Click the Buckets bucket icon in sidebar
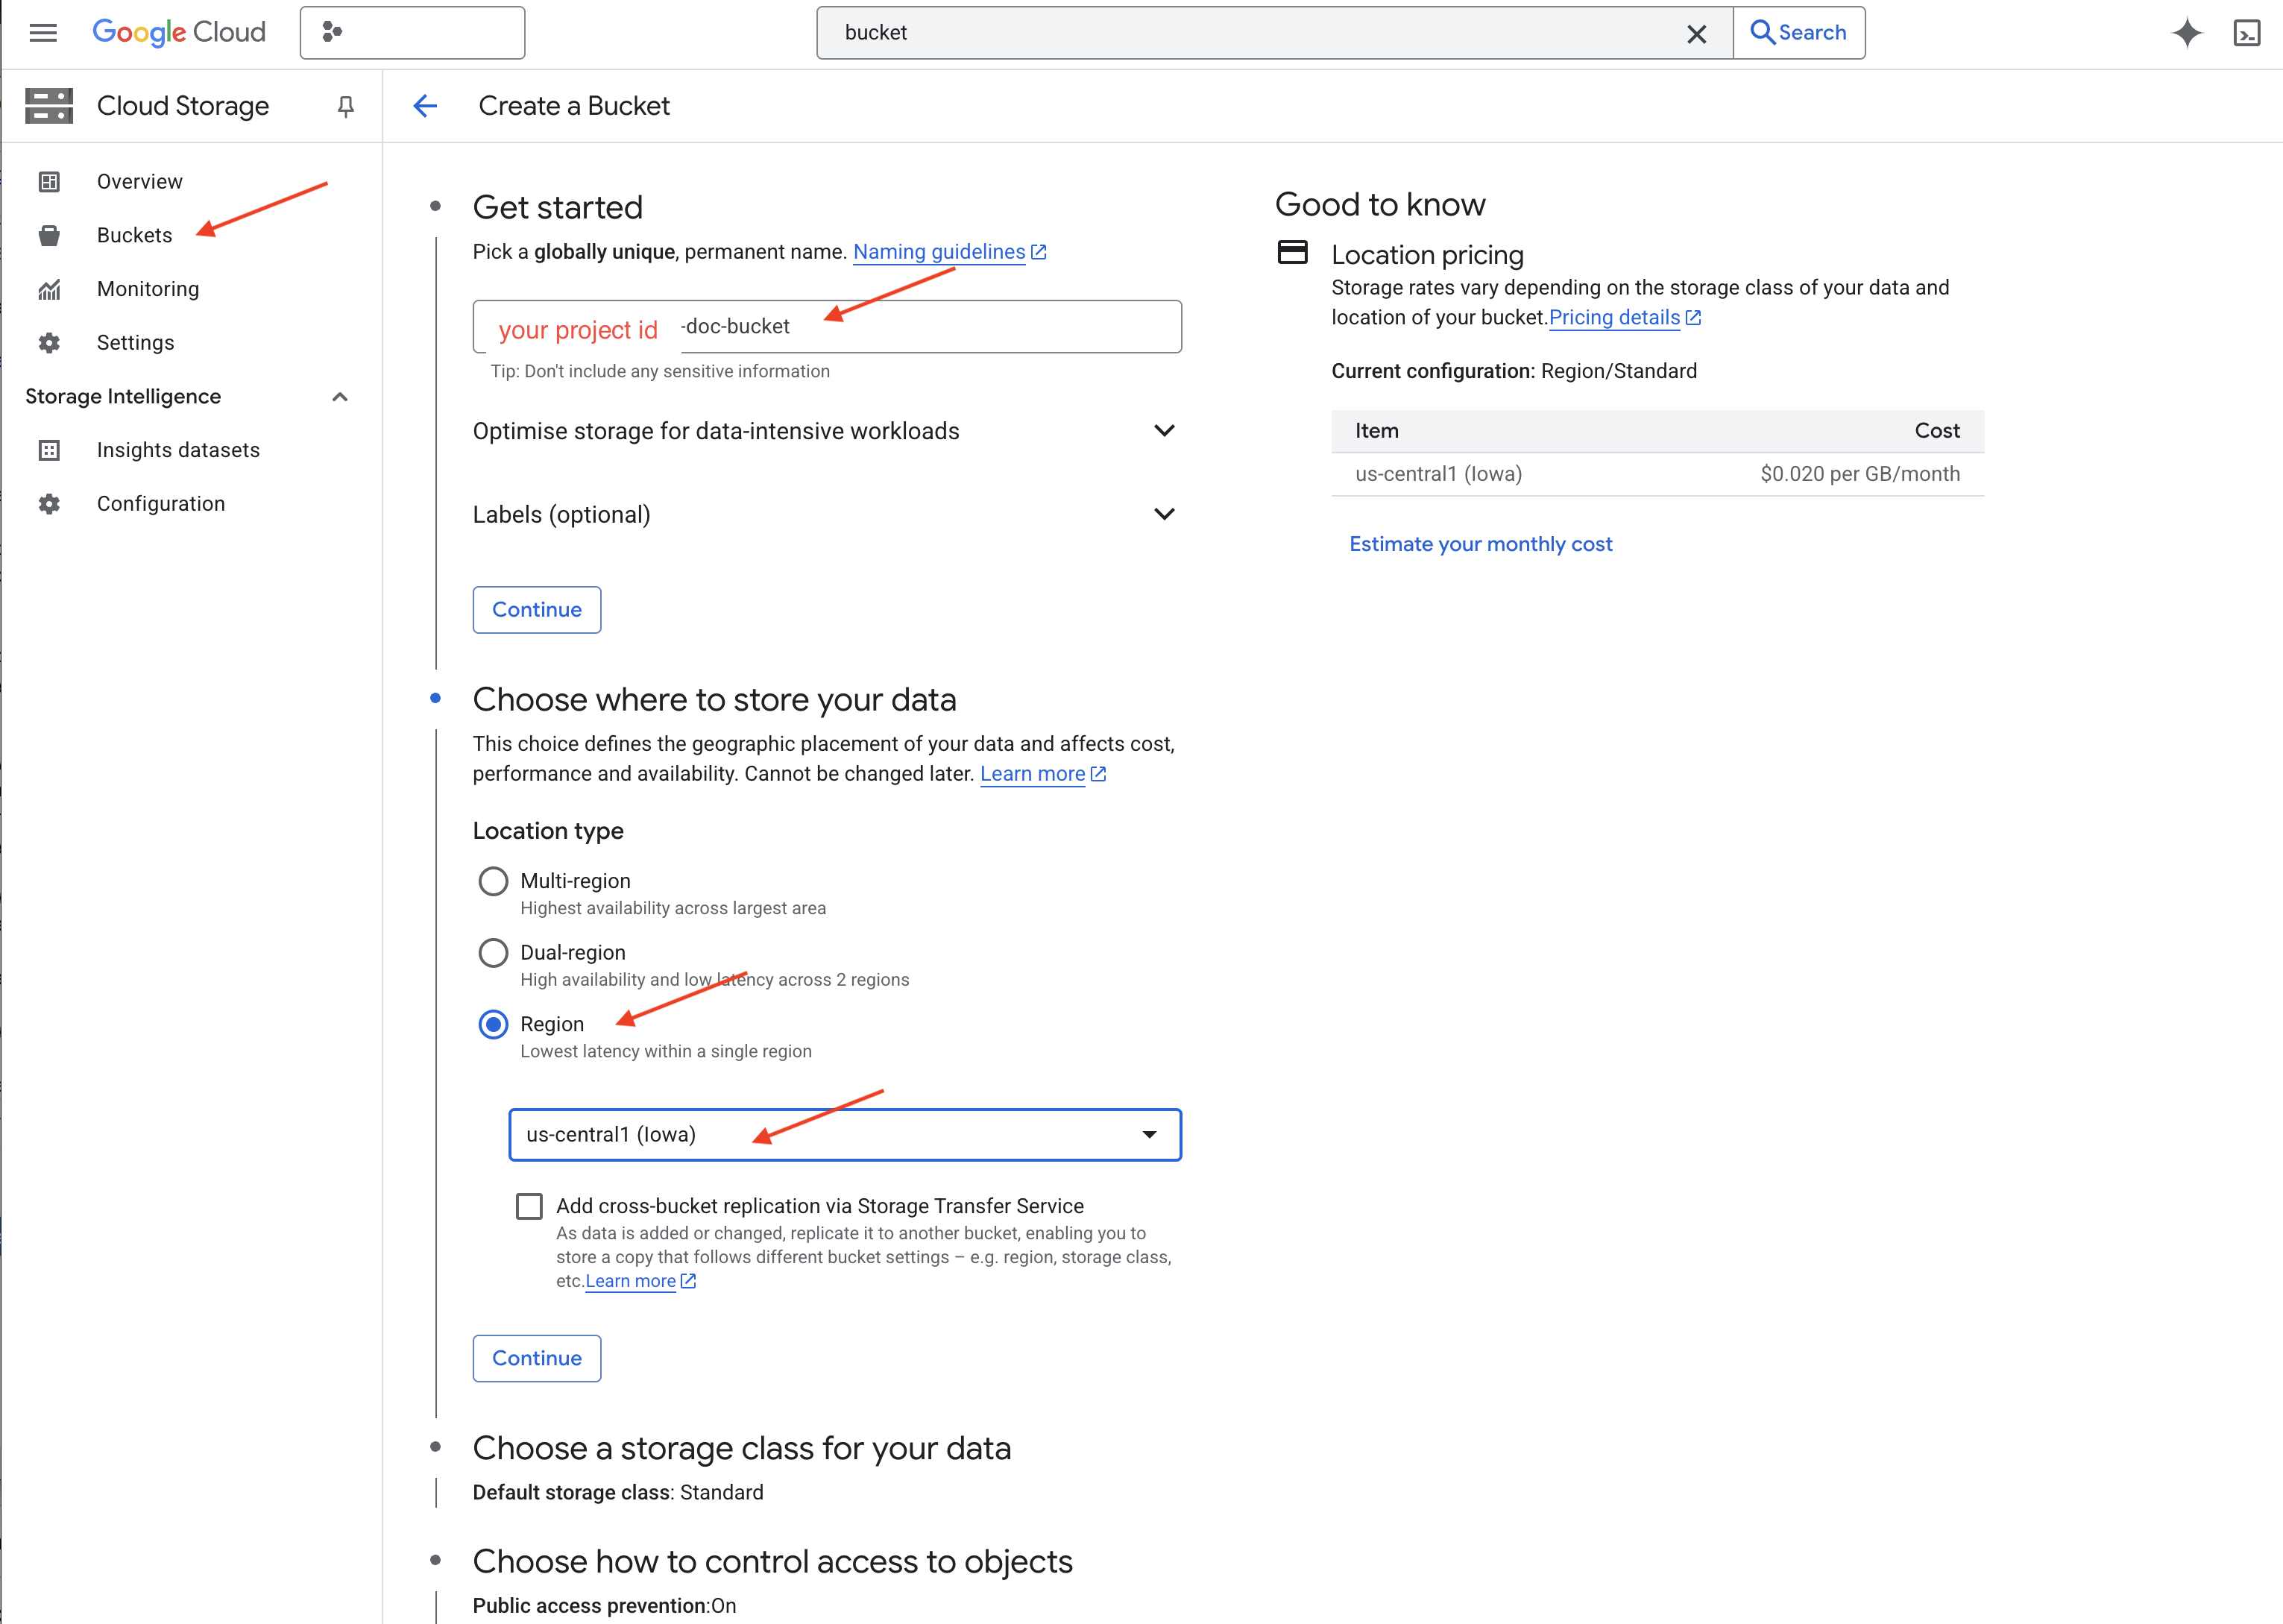Viewport: 2283px width, 1624px height. coord(49,236)
